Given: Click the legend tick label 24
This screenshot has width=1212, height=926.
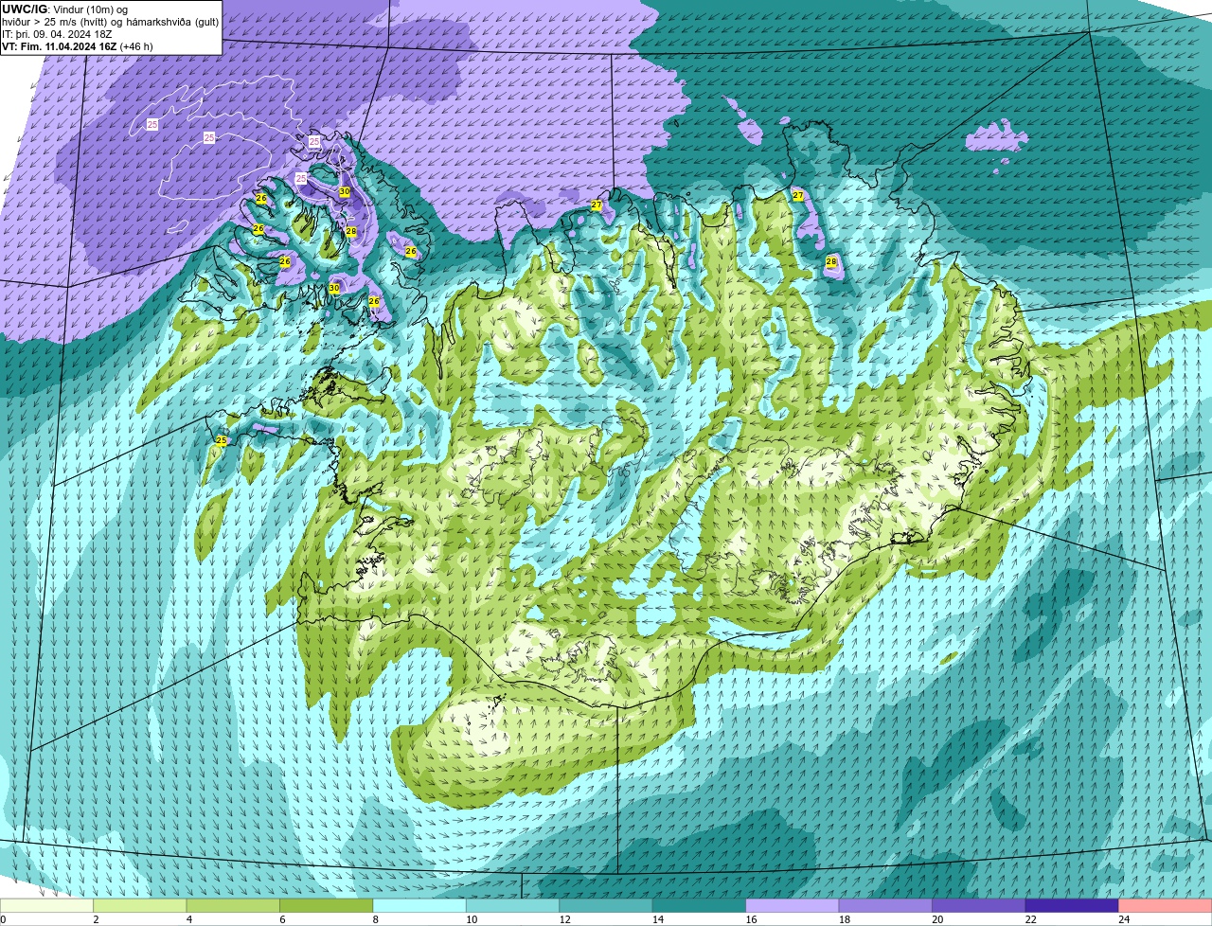Looking at the screenshot, I should pos(1123,919).
